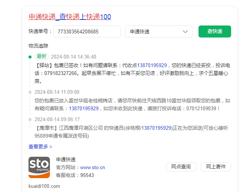Screen dimensions: 248x192
Task: Open the official website www.sto.cn link
Action: [93, 167]
